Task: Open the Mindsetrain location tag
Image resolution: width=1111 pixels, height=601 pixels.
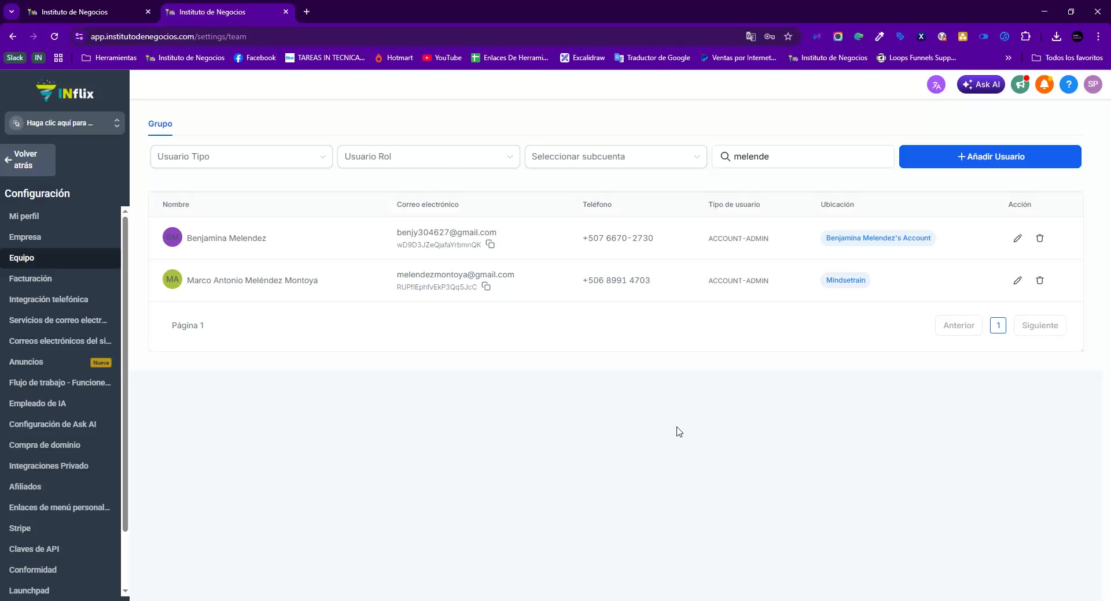Action: (x=845, y=280)
